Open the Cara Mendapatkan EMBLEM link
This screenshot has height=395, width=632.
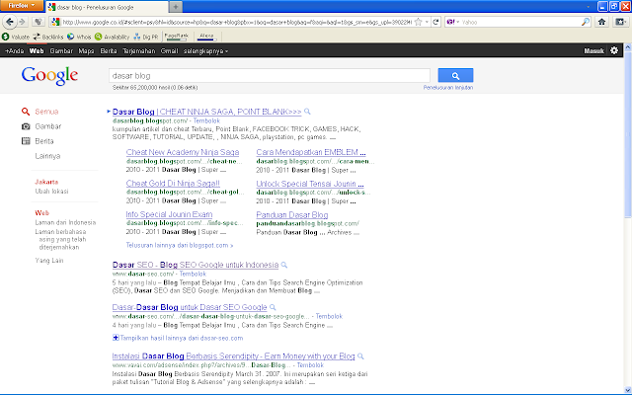[x=311, y=152]
